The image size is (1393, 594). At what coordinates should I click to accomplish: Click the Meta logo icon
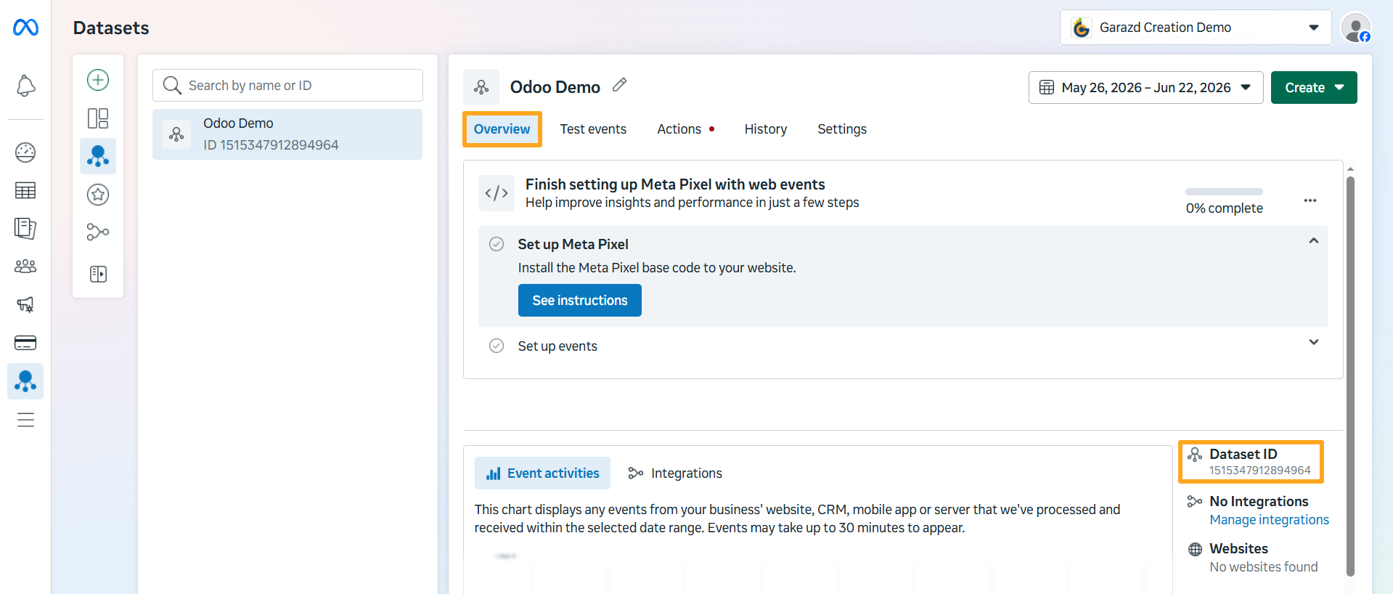click(25, 28)
